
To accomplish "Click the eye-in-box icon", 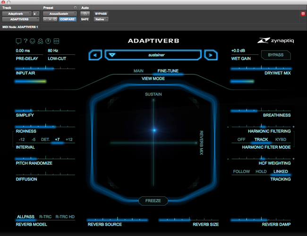I will [x=56, y=41].
